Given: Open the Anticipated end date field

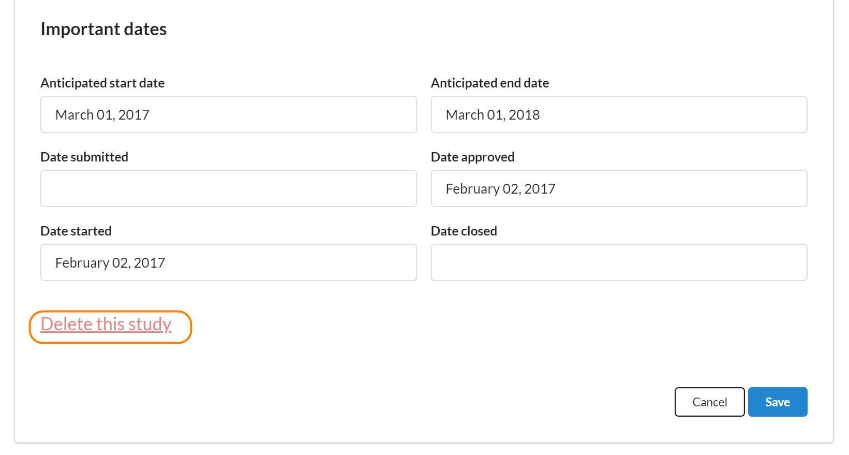Looking at the screenshot, I should pos(619,114).
